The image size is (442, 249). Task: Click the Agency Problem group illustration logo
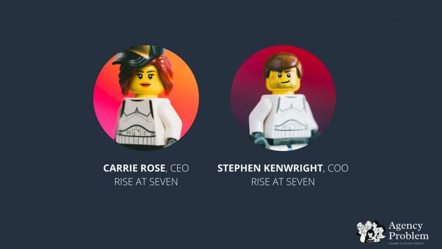pos(371,231)
